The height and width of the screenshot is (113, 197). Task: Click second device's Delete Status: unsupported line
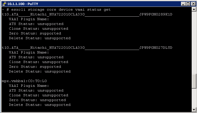coord(40,71)
